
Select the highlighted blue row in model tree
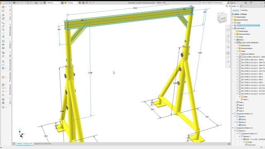[248, 26]
